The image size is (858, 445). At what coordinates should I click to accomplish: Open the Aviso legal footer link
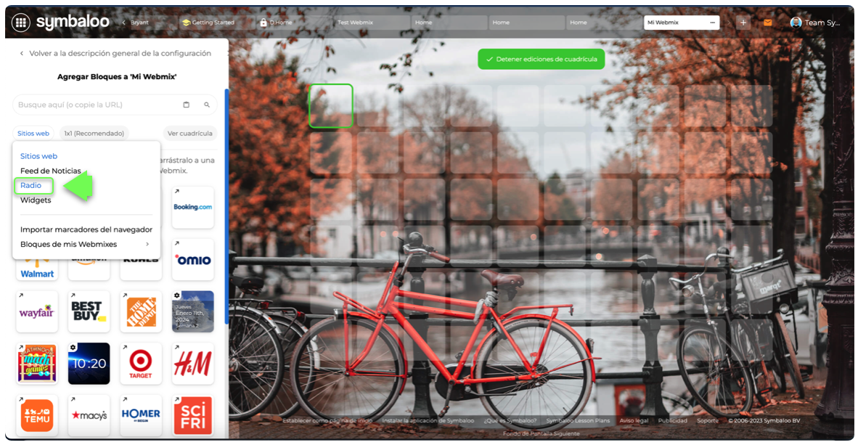tap(634, 420)
